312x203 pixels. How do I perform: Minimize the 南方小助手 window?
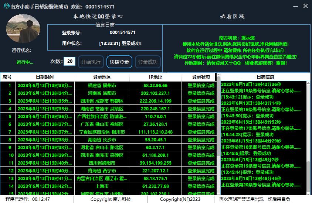(x=295, y=6)
